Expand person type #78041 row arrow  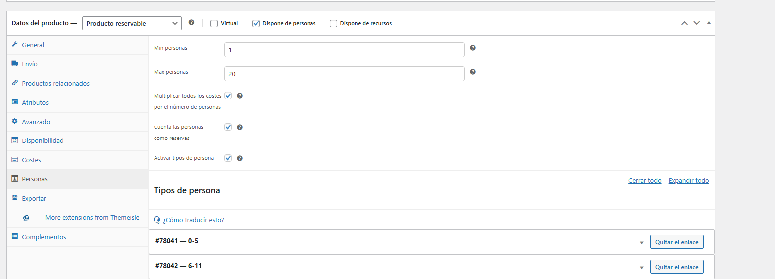point(642,243)
